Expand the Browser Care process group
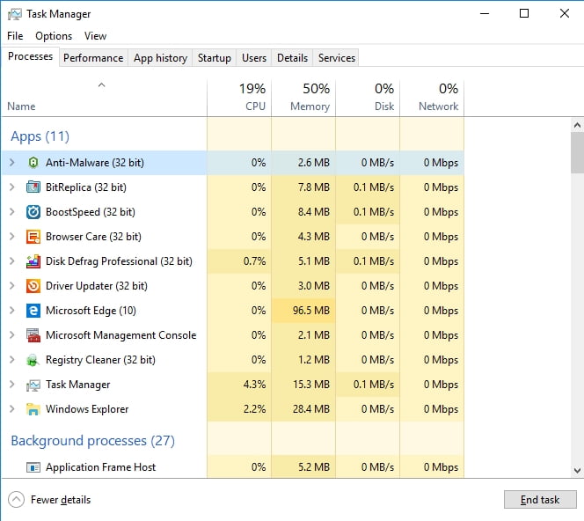Image resolution: width=584 pixels, height=521 pixels. tap(12, 237)
